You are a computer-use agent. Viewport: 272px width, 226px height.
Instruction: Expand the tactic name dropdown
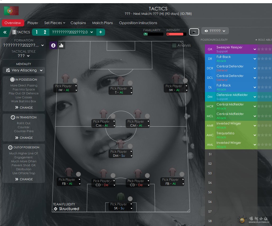(92, 32)
